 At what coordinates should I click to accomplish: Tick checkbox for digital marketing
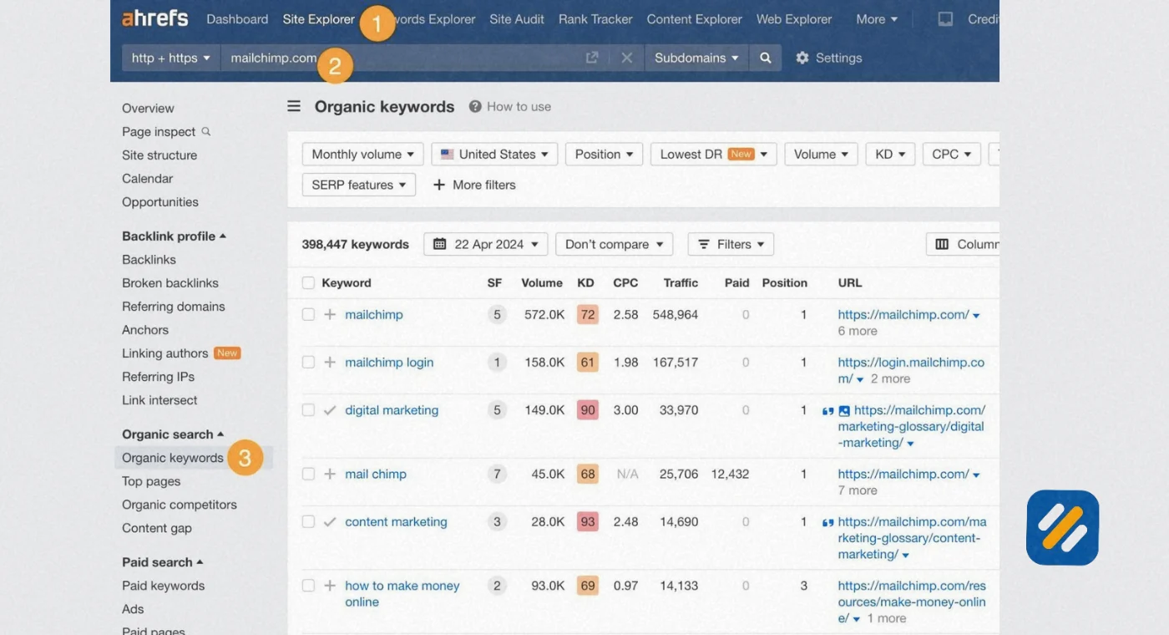click(308, 410)
